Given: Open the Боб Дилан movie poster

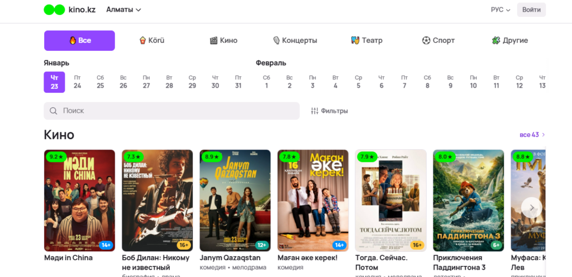Looking at the screenshot, I should coord(157,200).
